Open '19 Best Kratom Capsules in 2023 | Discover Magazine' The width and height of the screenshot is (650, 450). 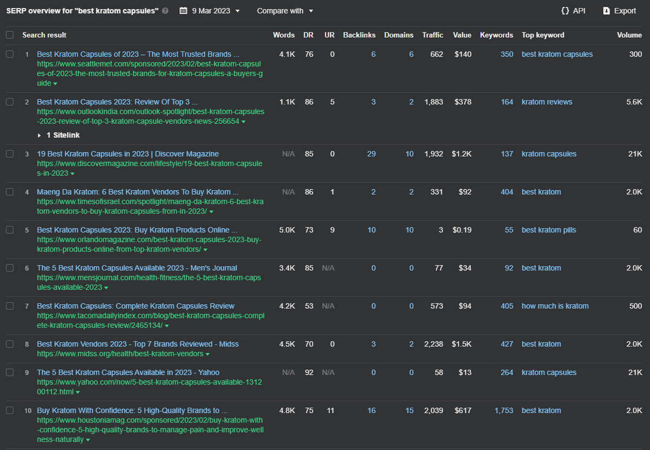128,154
